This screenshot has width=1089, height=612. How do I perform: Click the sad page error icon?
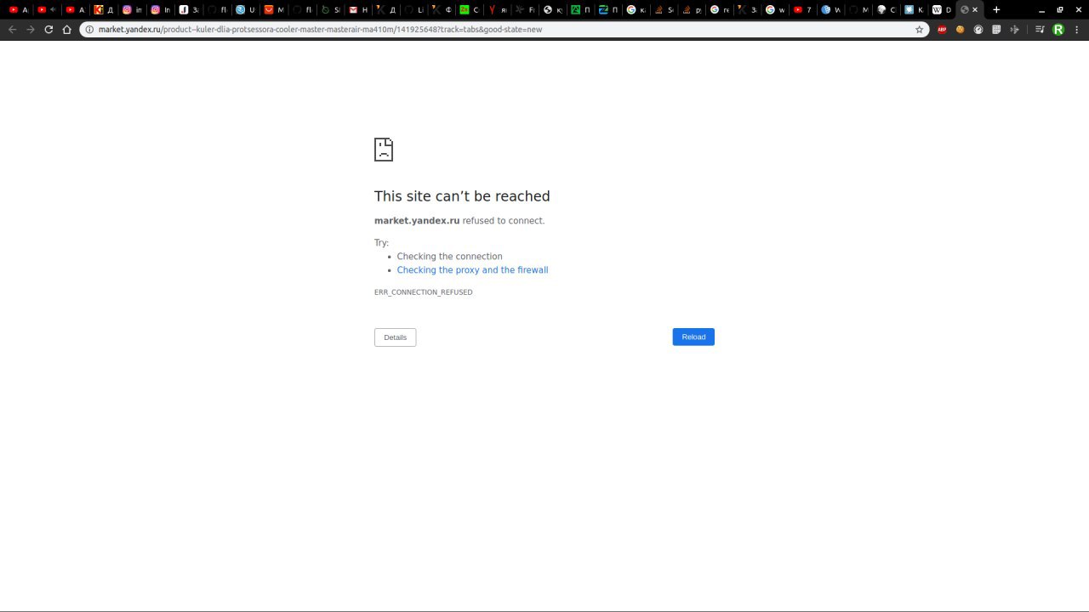coord(384,150)
